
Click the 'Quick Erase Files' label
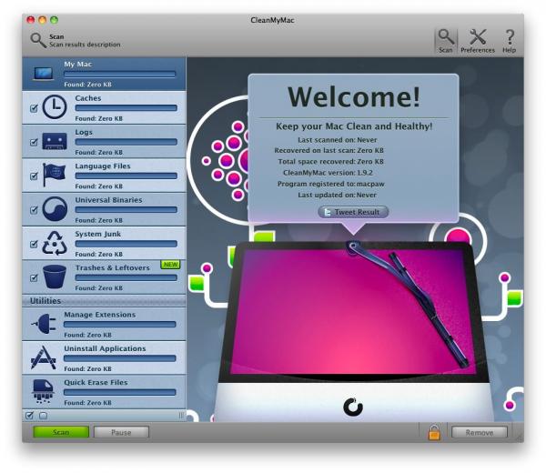pyautogui.click(x=96, y=382)
